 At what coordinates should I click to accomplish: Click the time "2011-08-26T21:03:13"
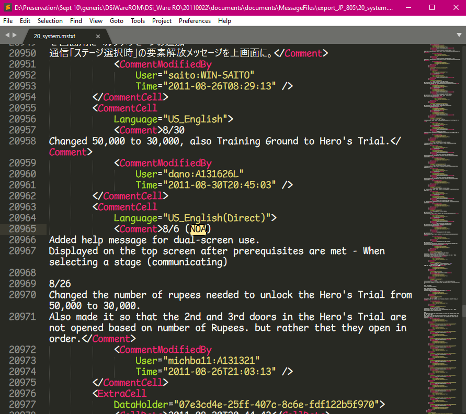(x=219, y=372)
